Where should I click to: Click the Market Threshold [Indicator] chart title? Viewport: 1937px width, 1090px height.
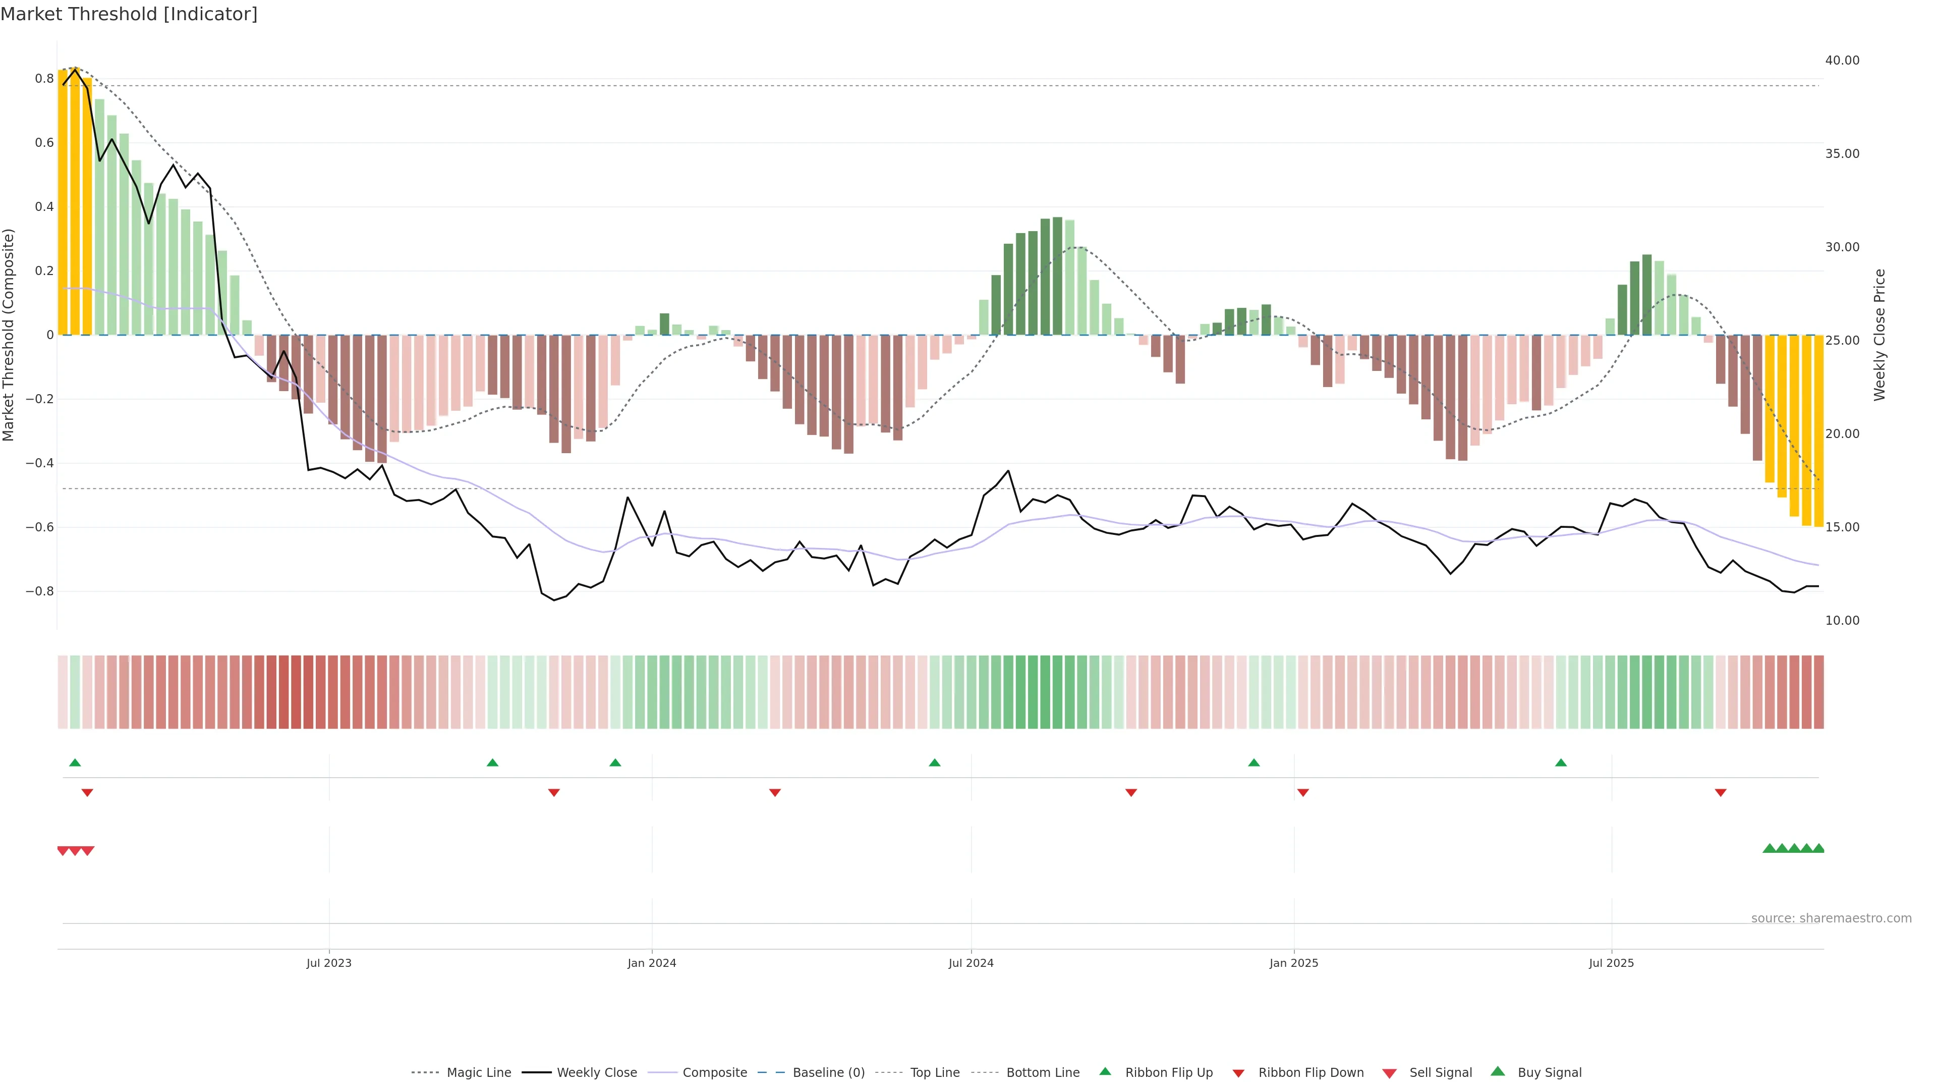(x=129, y=14)
